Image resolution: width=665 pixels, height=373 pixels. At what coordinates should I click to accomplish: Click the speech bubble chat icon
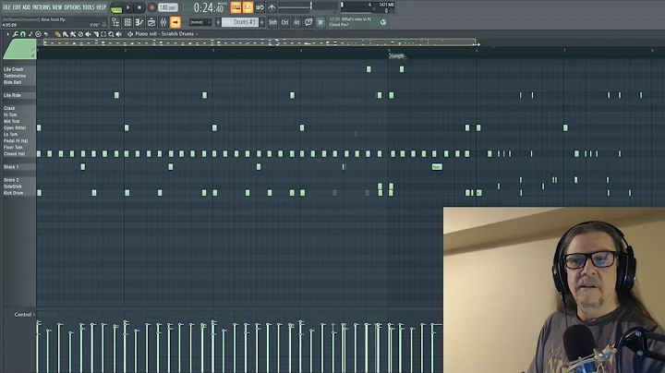click(308, 22)
